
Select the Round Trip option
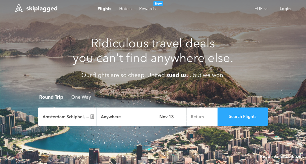coord(51,97)
